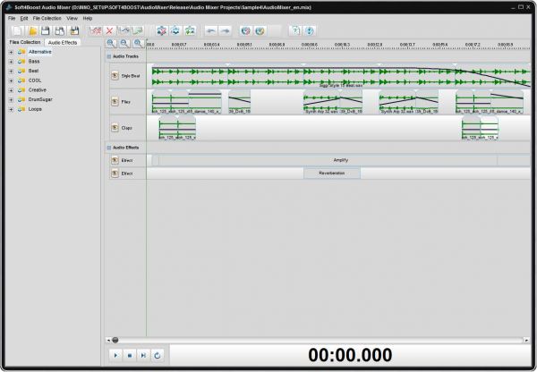
Task: Select the Style Beat track label
Action: (x=131, y=76)
